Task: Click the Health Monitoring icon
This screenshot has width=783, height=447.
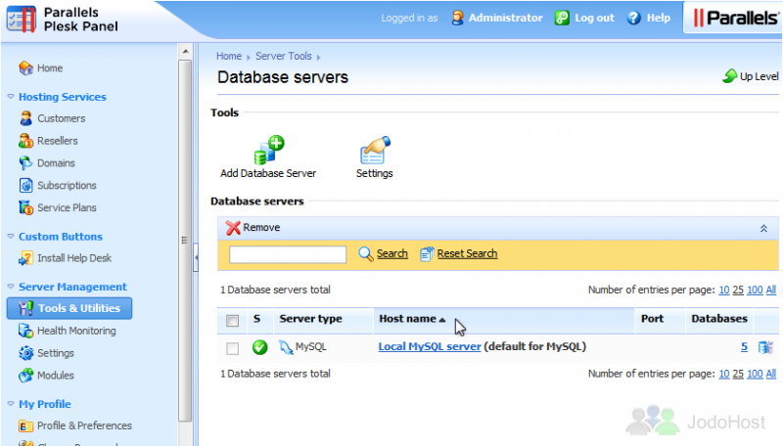Action: (25, 331)
